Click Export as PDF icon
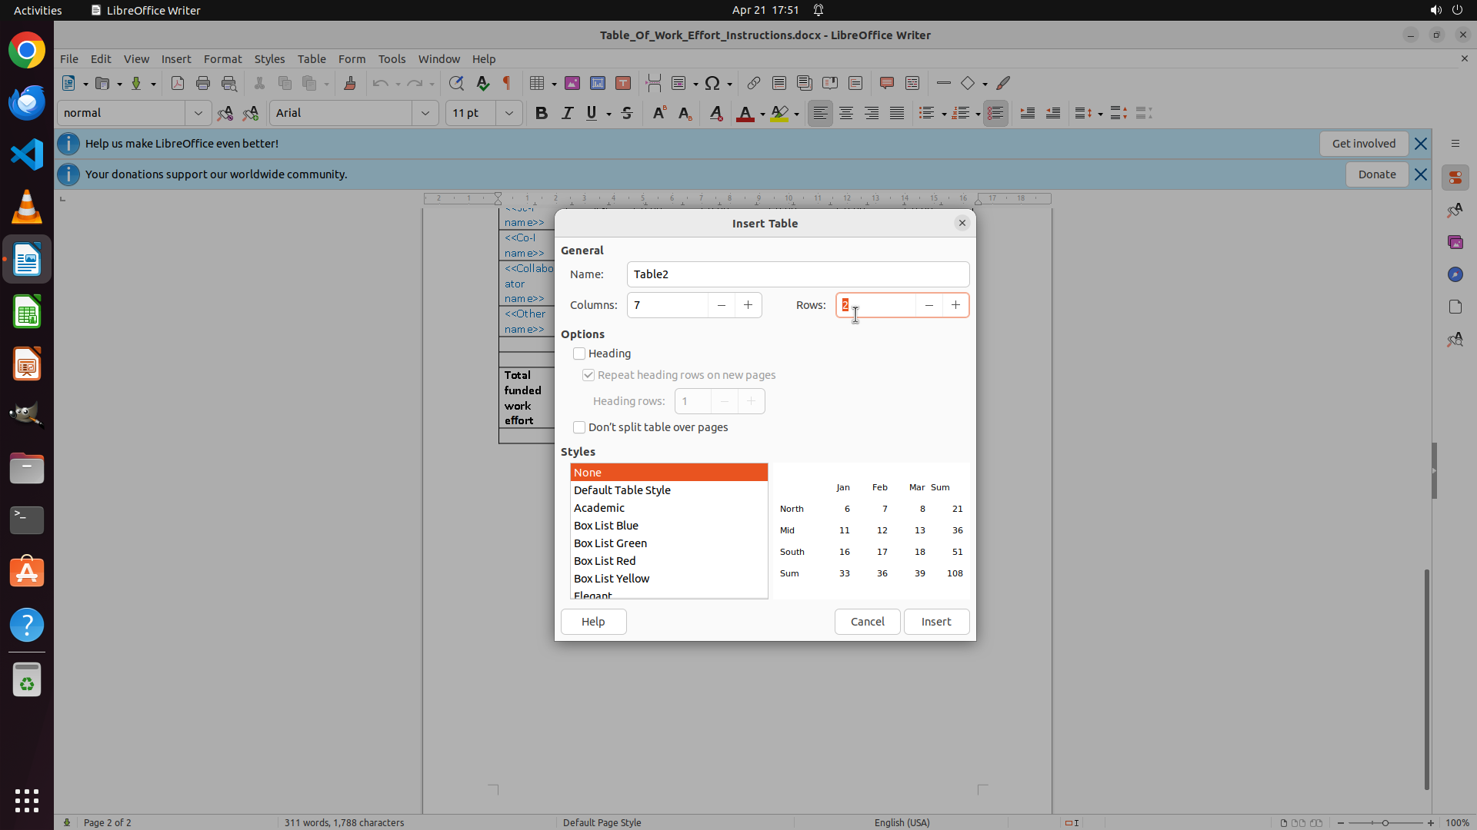1477x830 pixels. click(178, 83)
